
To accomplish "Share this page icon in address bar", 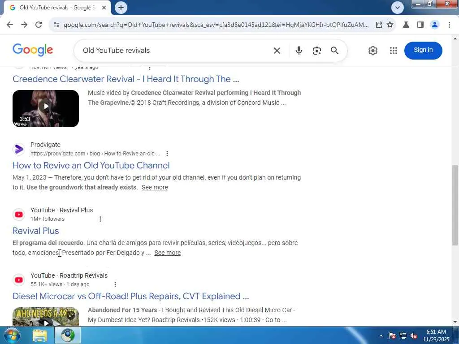I will (379, 25).
